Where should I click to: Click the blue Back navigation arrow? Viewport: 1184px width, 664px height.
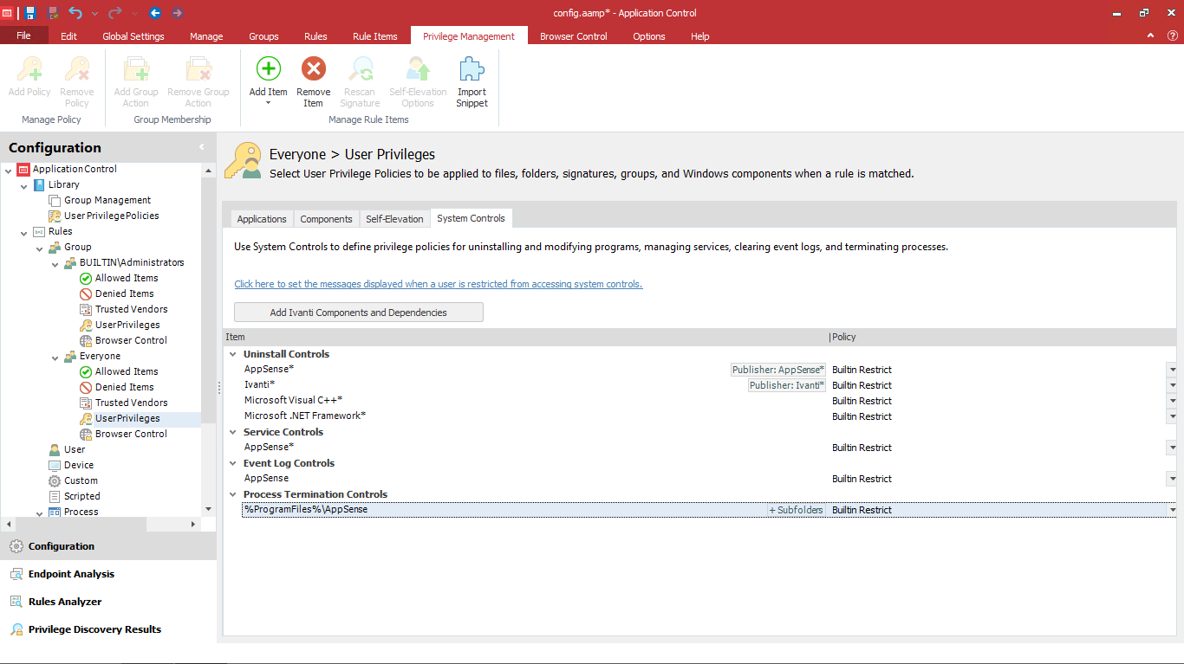click(x=155, y=13)
